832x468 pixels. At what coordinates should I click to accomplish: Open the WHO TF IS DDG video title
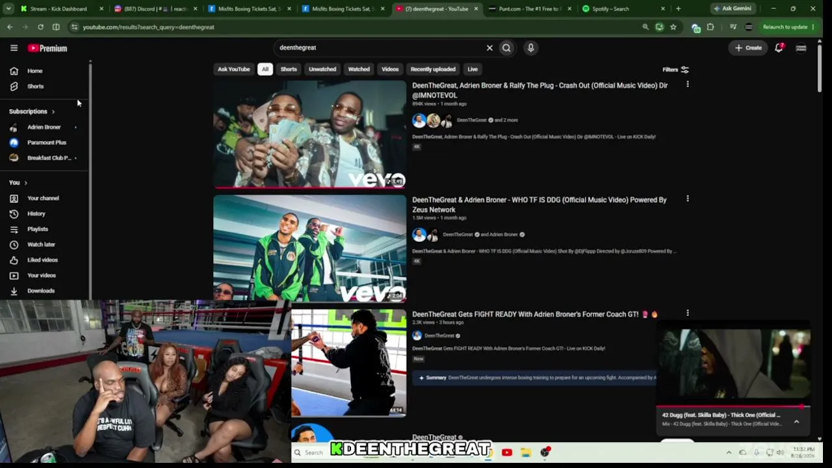pyautogui.click(x=539, y=205)
